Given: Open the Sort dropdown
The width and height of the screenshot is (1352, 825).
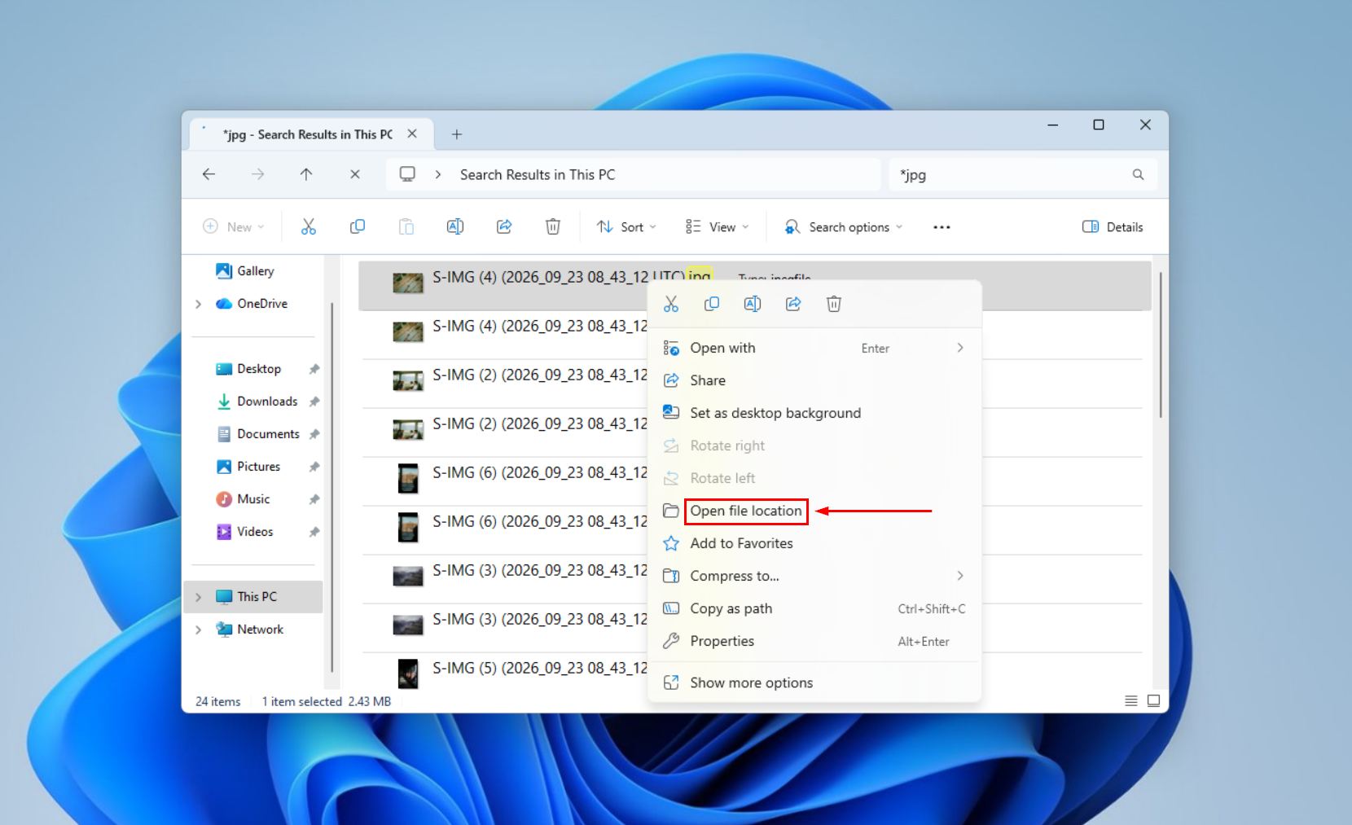Looking at the screenshot, I should 626,227.
